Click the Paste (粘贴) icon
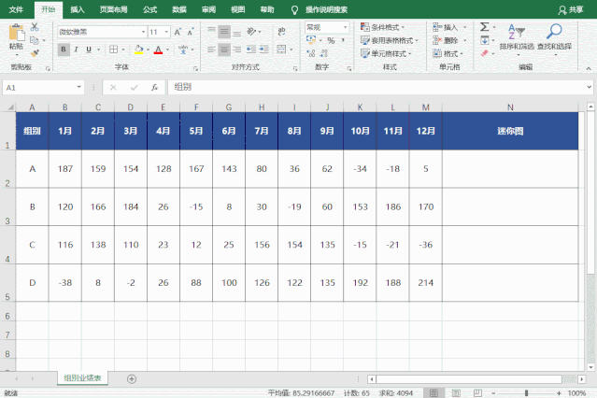 point(16,36)
